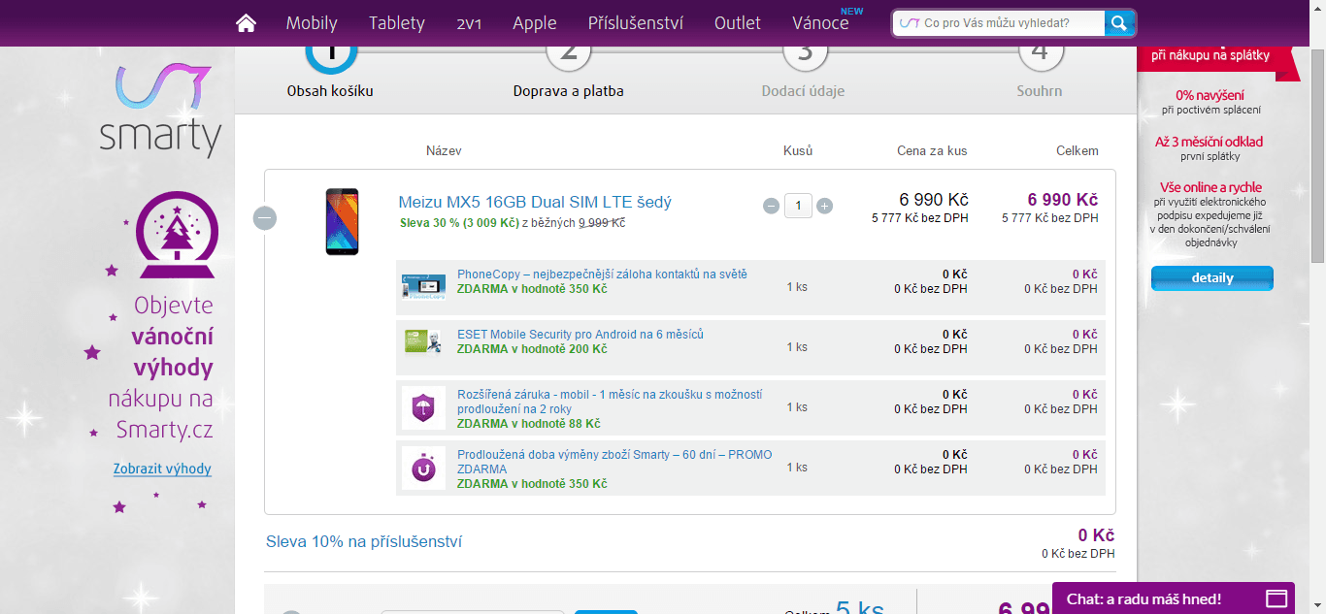The height and width of the screenshot is (614, 1326).
Task: Click the 'Vše online a rychle' text
Action: pyautogui.click(x=1211, y=187)
